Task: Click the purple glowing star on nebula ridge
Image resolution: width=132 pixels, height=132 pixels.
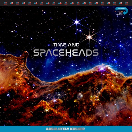Action: tap(102, 69)
